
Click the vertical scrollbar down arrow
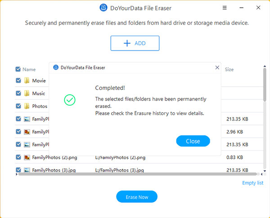pos(265,171)
